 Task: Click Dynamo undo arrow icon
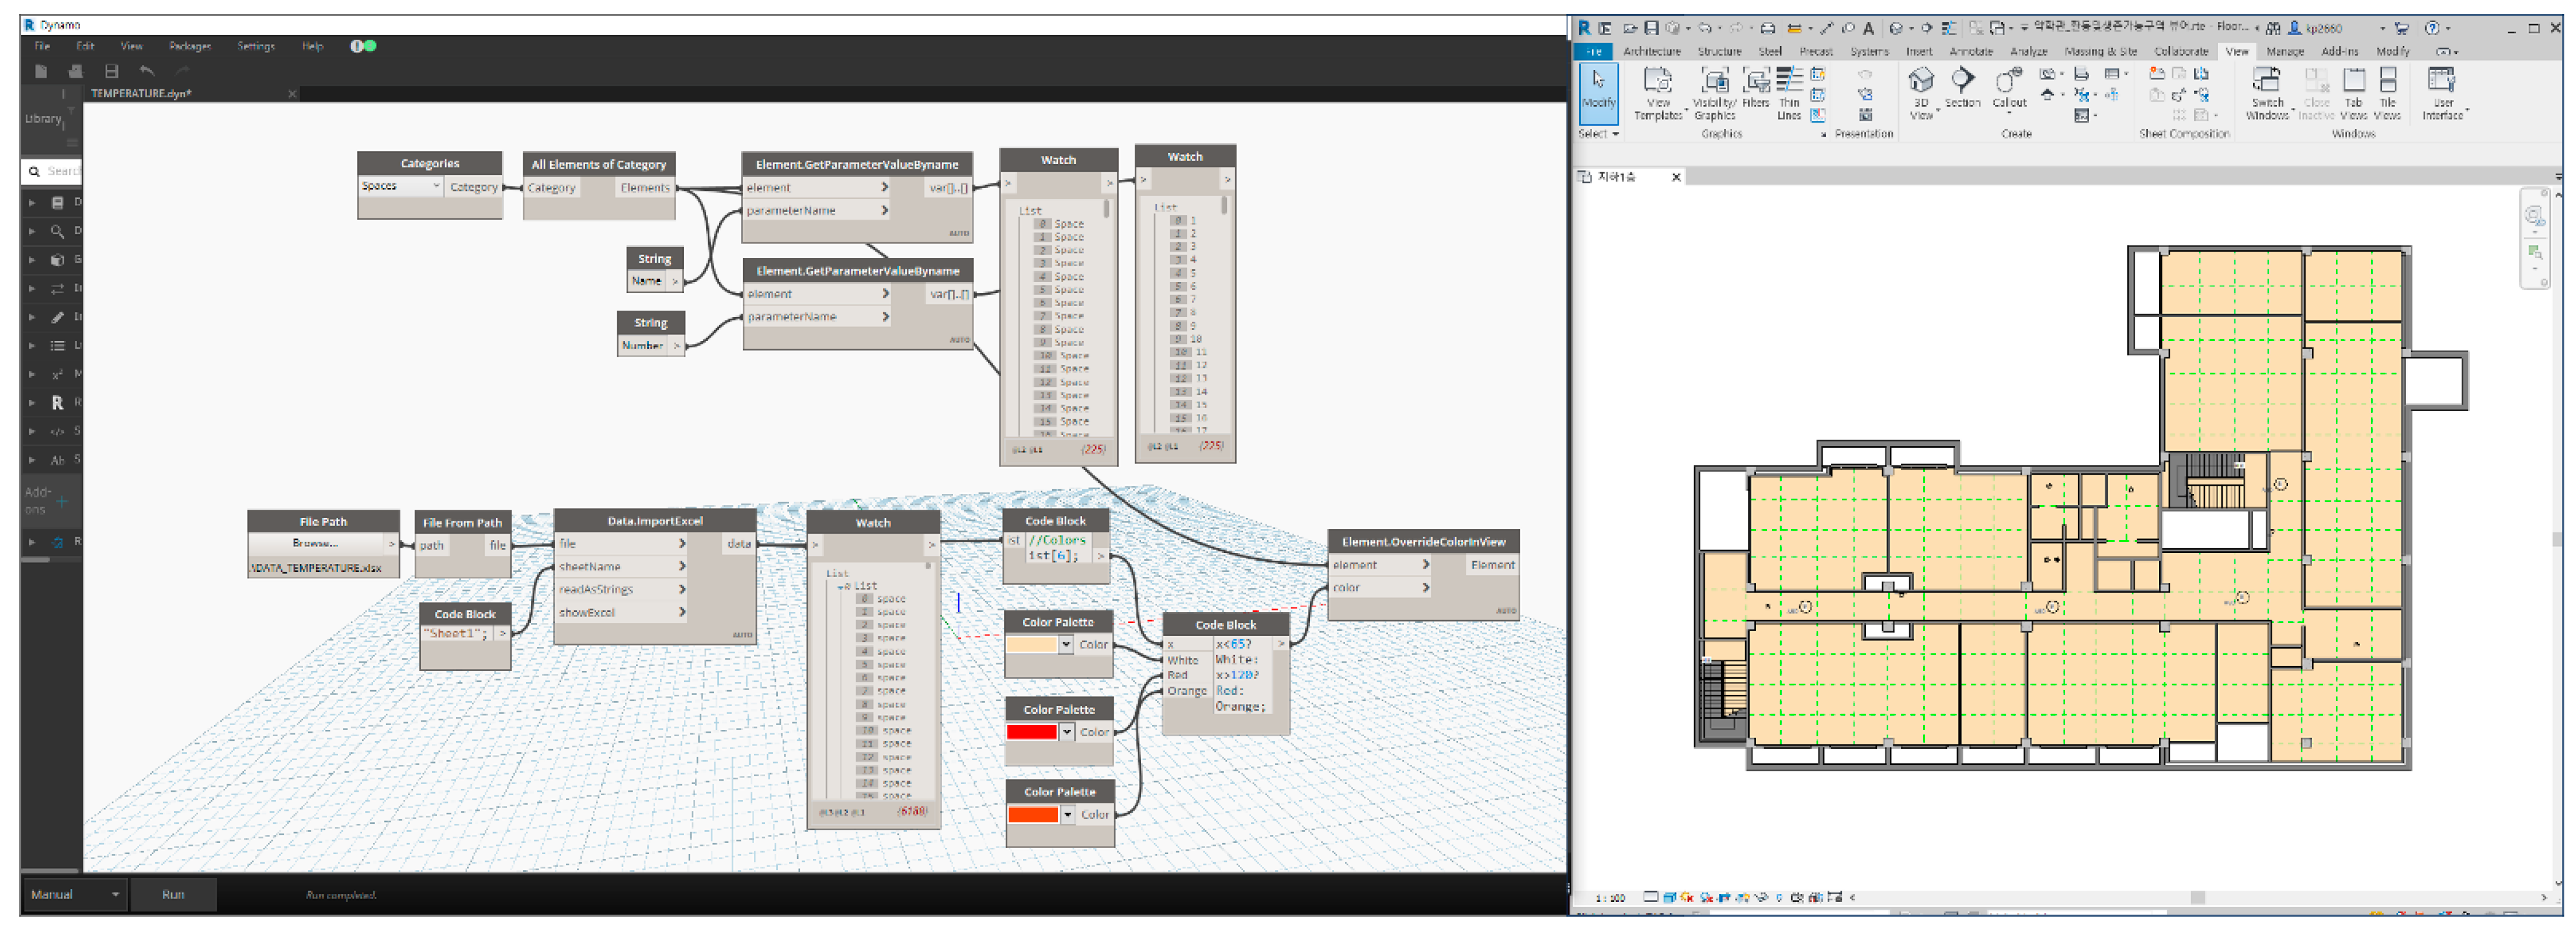pos(147,71)
